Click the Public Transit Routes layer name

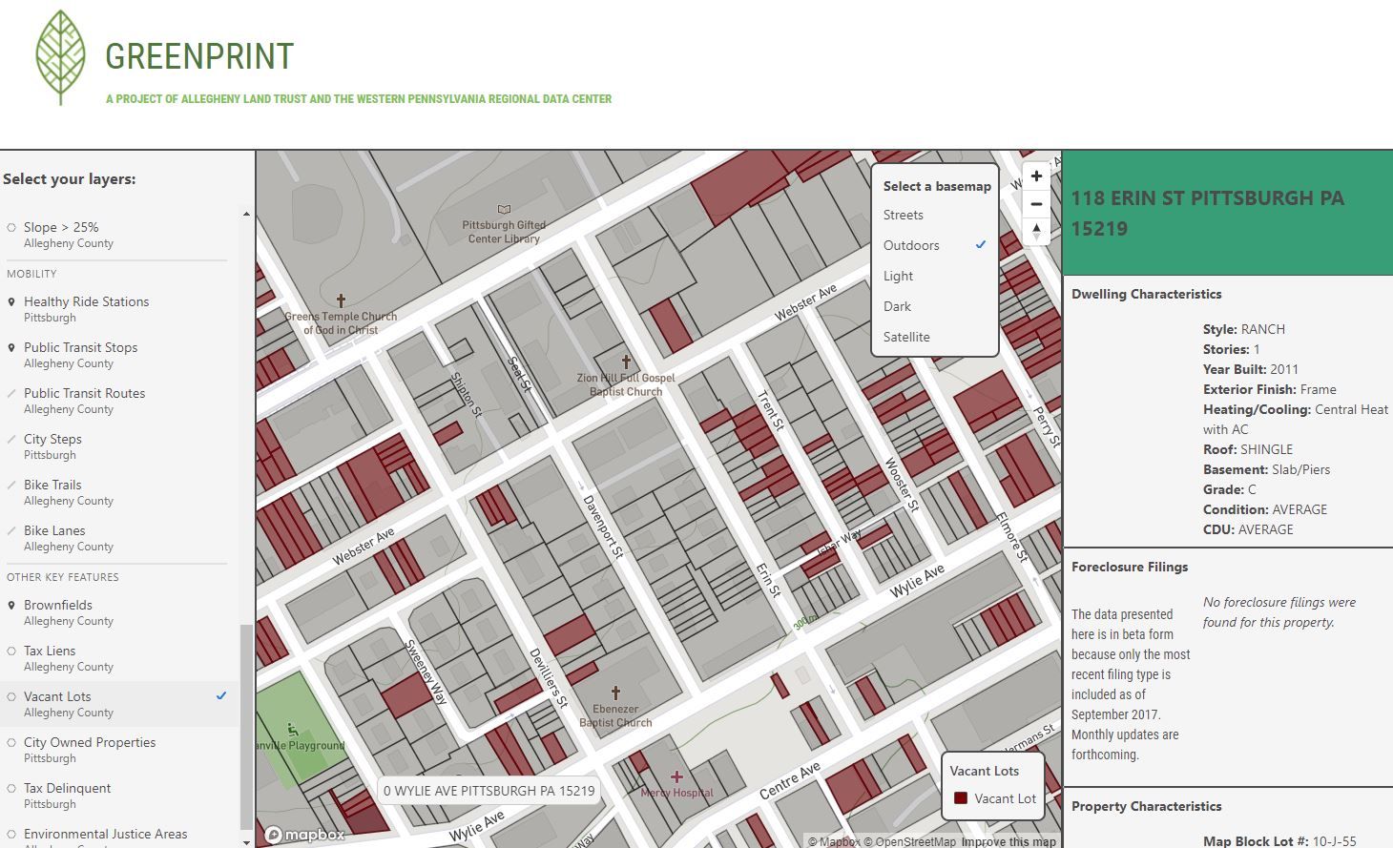[x=84, y=393]
